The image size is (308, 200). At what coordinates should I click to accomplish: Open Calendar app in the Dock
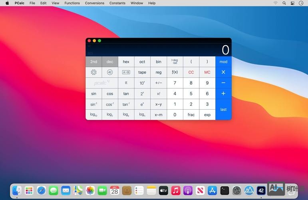pyautogui.click(x=115, y=190)
